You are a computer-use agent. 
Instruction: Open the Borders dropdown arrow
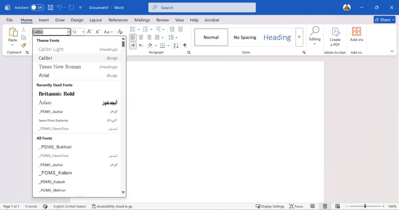coord(168,46)
